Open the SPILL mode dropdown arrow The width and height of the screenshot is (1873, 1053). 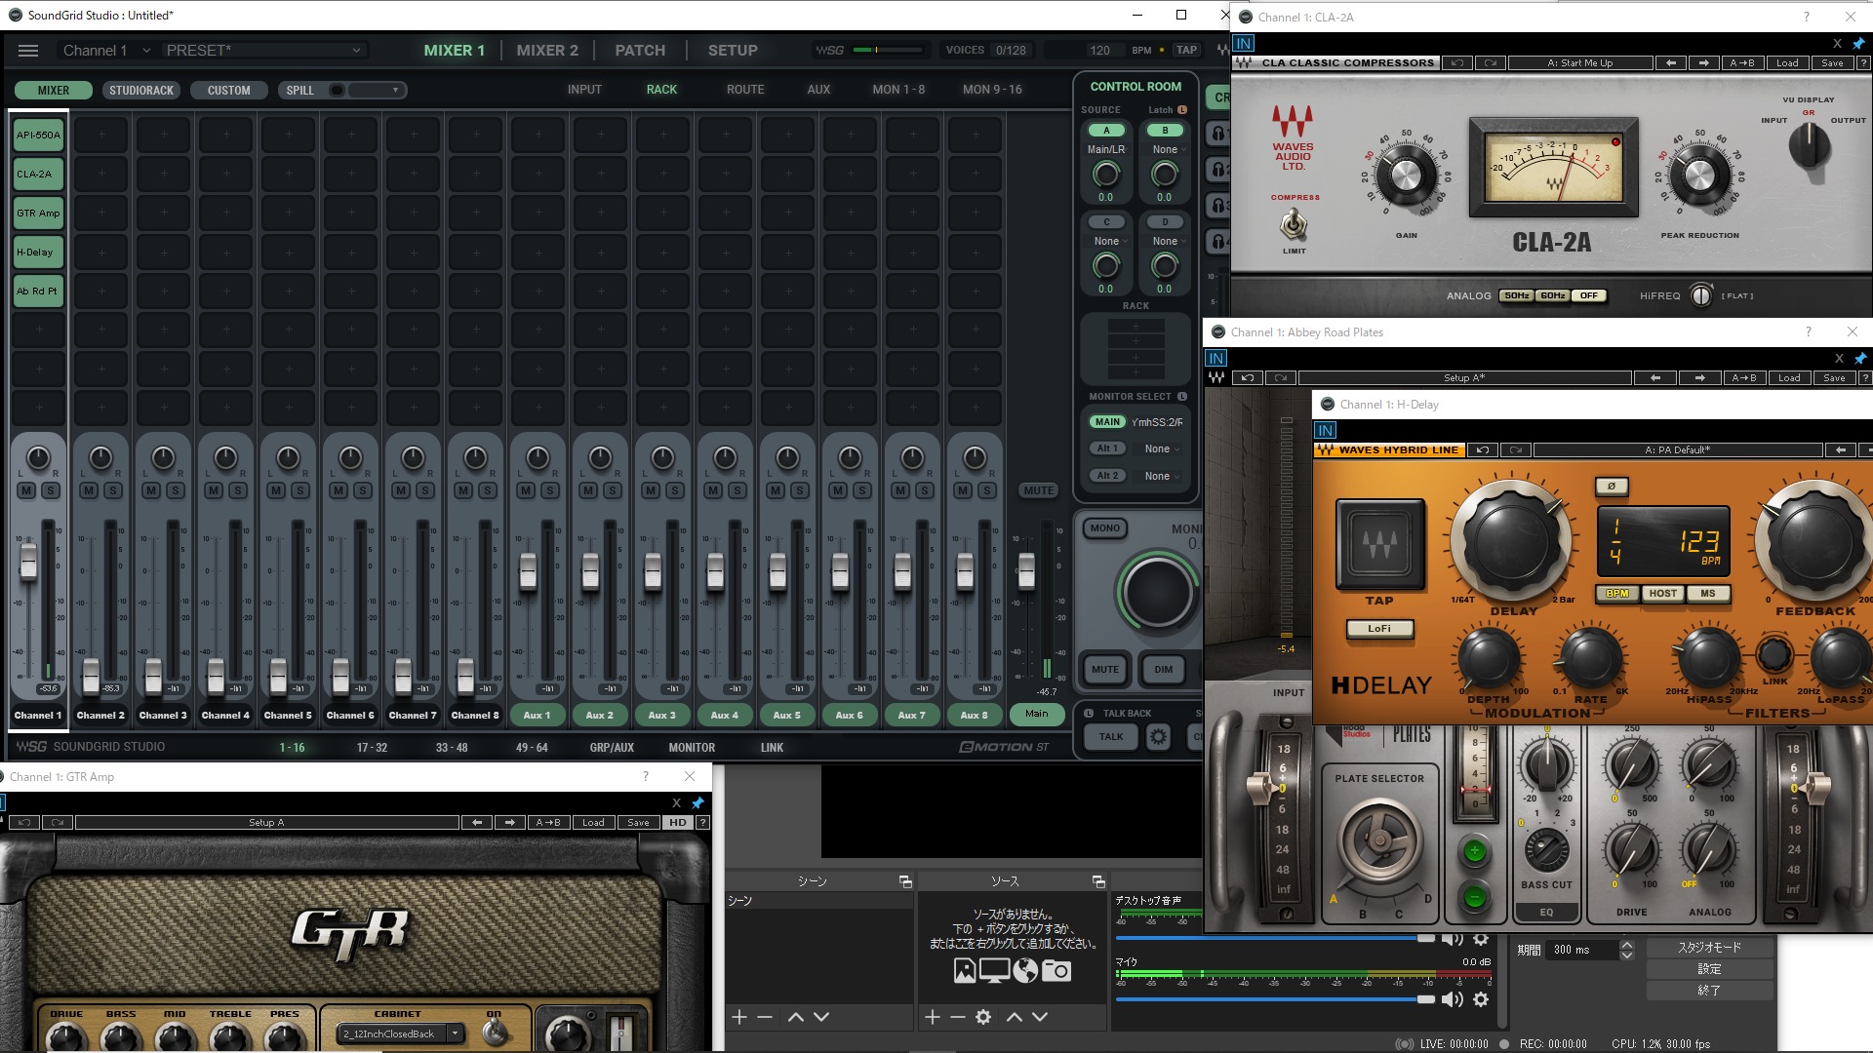pos(395,91)
